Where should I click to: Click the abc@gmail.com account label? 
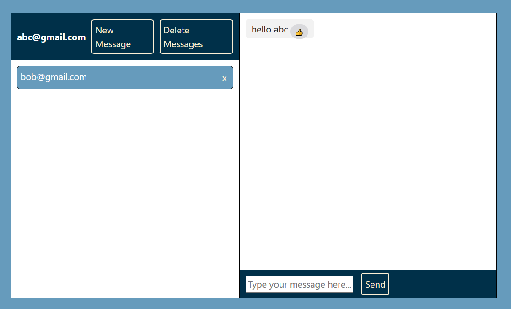51,37
